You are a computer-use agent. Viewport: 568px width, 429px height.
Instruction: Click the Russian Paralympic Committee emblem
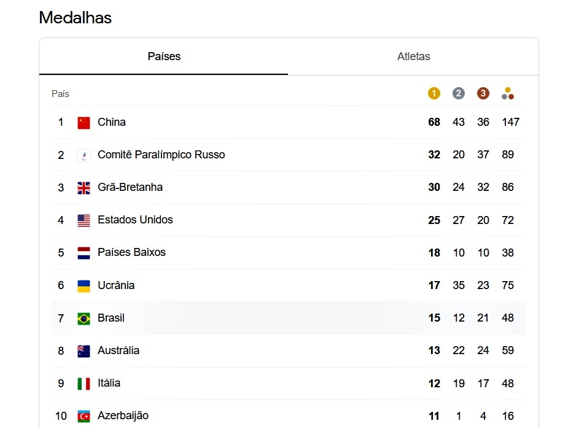(x=84, y=155)
